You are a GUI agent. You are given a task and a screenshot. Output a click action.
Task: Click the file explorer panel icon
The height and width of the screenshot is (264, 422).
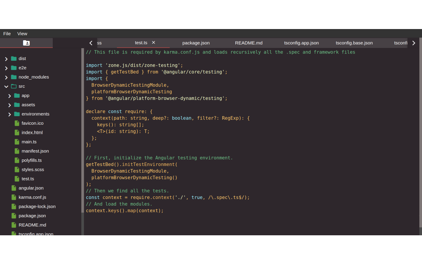(26, 43)
